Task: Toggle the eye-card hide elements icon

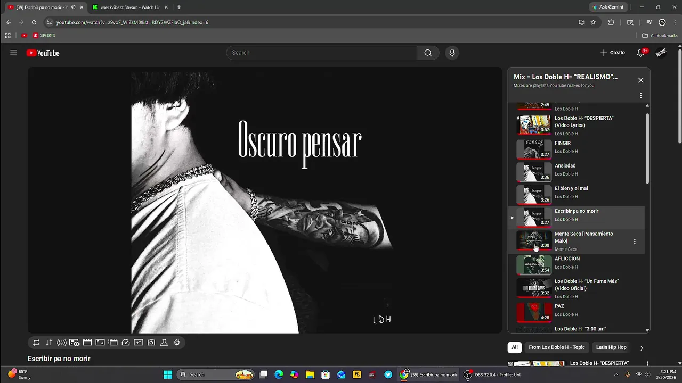Action: pos(75,343)
